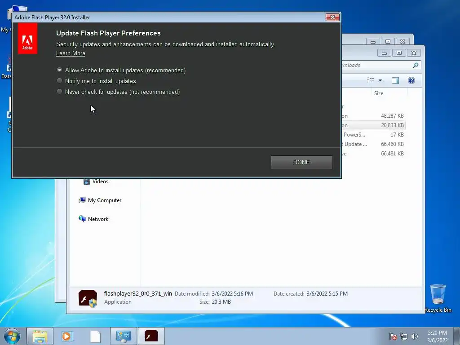This screenshot has width=460, height=345.
Task: Close the Flash Player installer window
Action: [x=332, y=18]
